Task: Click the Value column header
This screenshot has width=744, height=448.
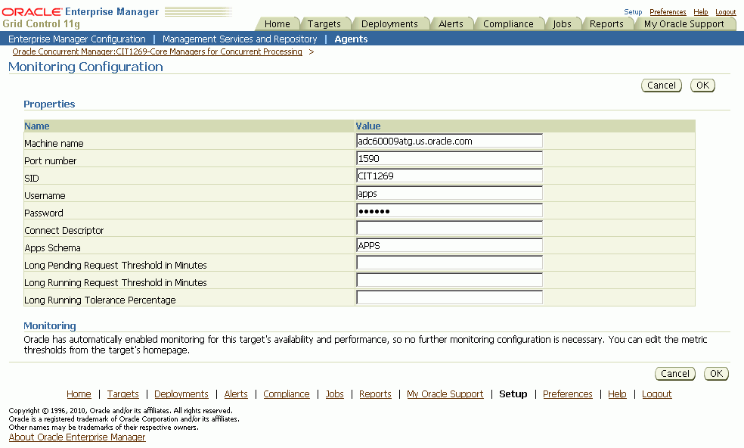Action: click(x=368, y=126)
